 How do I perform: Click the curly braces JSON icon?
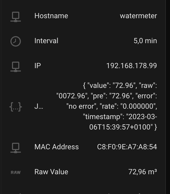pyautogui.click(x=16, y=107)
